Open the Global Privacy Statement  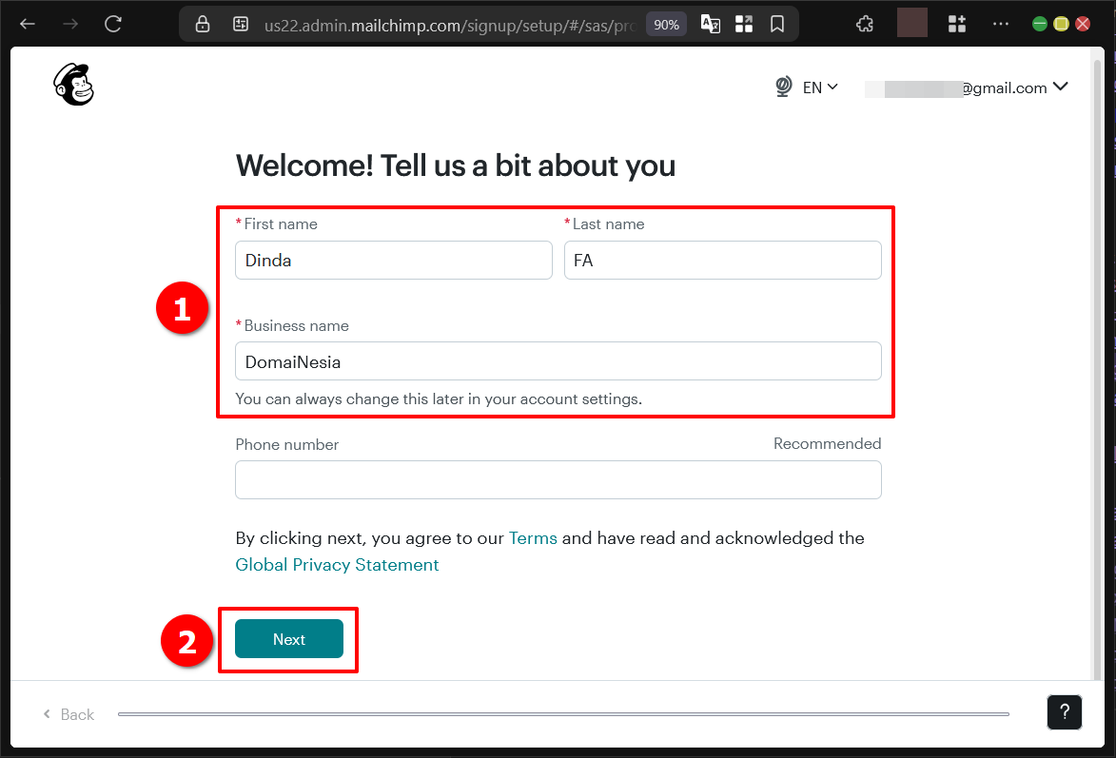pyautogui.click(x=337, y=564)
